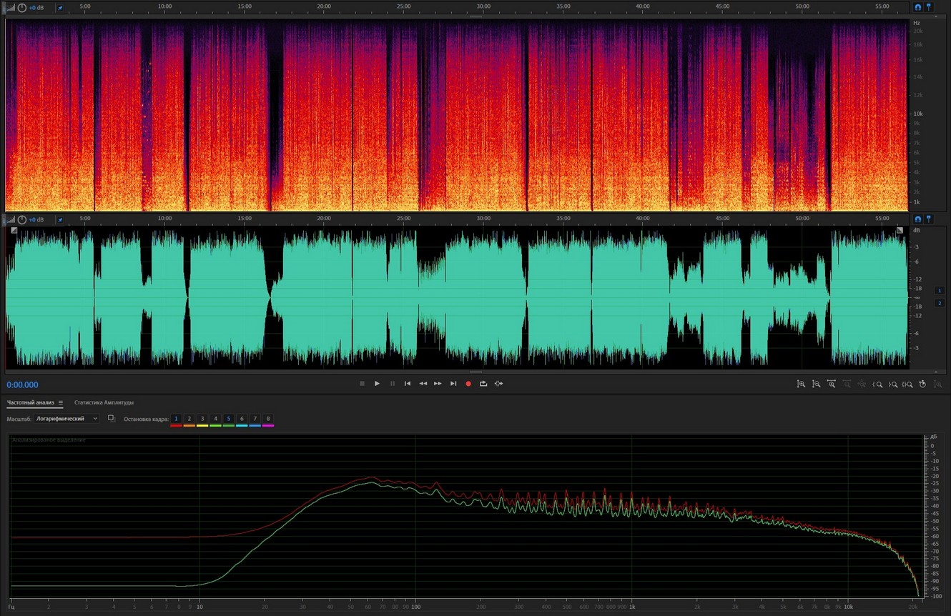This screenshot has width=951, height=616.
Task: Click freeze frame button 5
Action: click(228, 419)
